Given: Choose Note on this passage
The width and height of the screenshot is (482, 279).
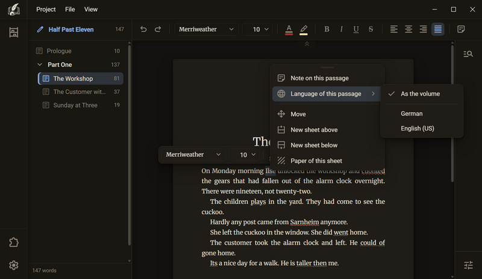Looking at the screenshot, I should tap(327, 78).
